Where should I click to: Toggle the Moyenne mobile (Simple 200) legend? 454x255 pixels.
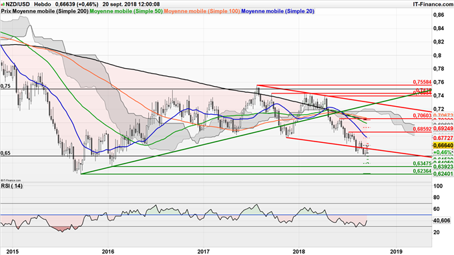50,11
